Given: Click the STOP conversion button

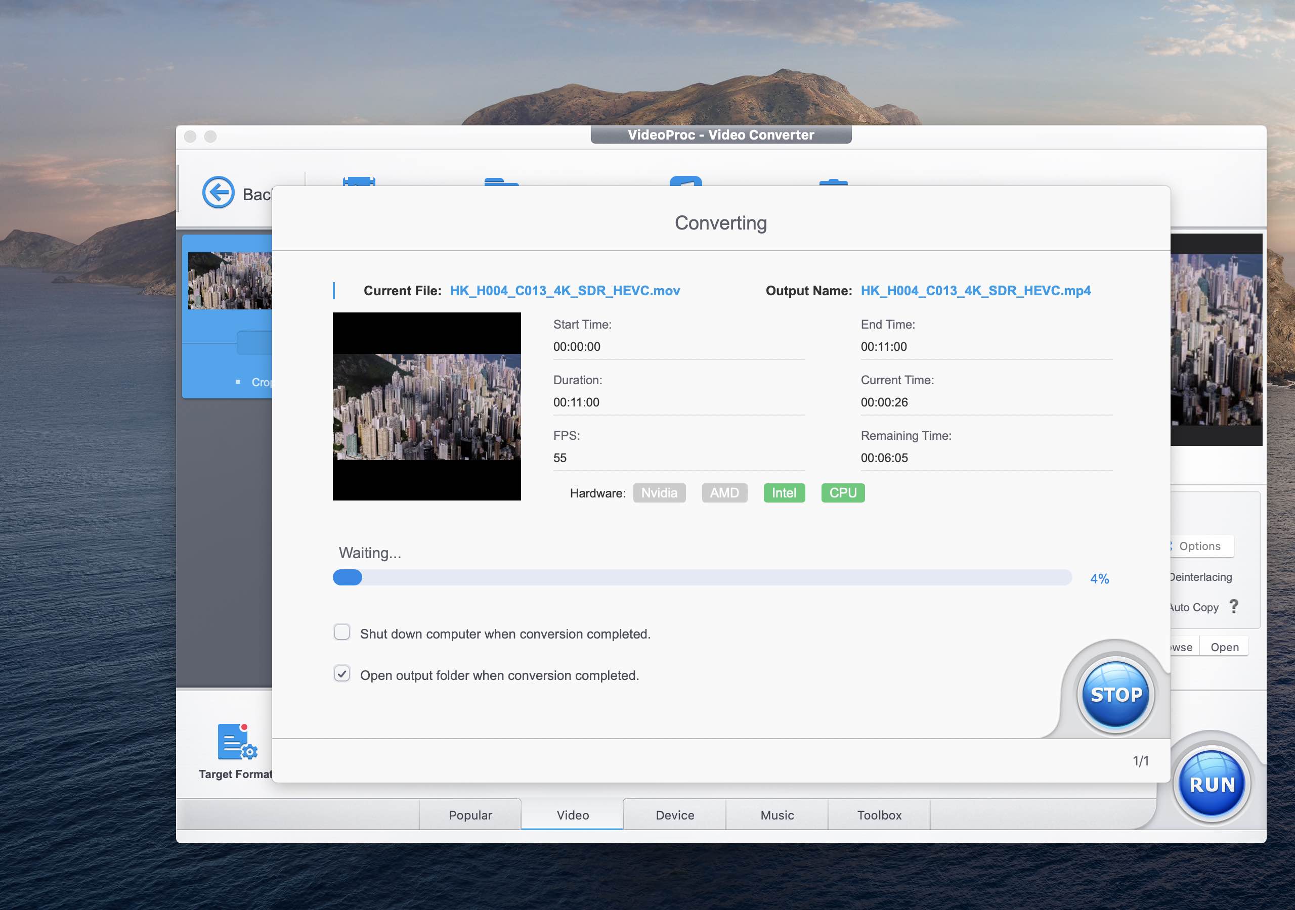Looking at the screenshot, I should tap(1115, 695).
